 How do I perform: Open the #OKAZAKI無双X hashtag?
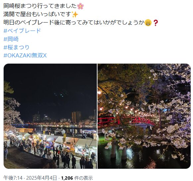(x=25, y=55)
